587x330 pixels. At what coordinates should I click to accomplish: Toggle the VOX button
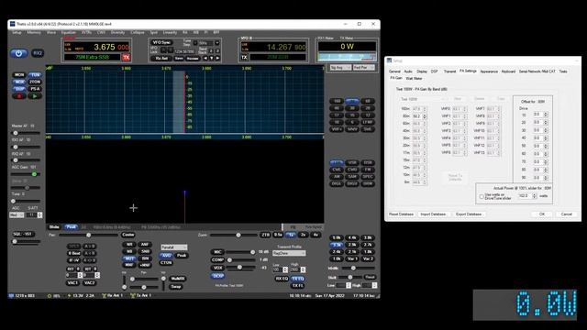coord(217,268)
